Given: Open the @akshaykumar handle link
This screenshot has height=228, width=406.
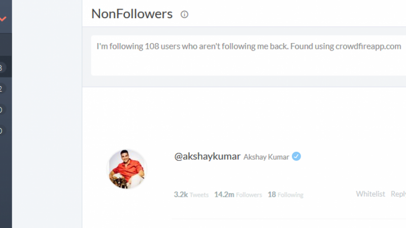Looking at the screenshot, I should (207, 157).
